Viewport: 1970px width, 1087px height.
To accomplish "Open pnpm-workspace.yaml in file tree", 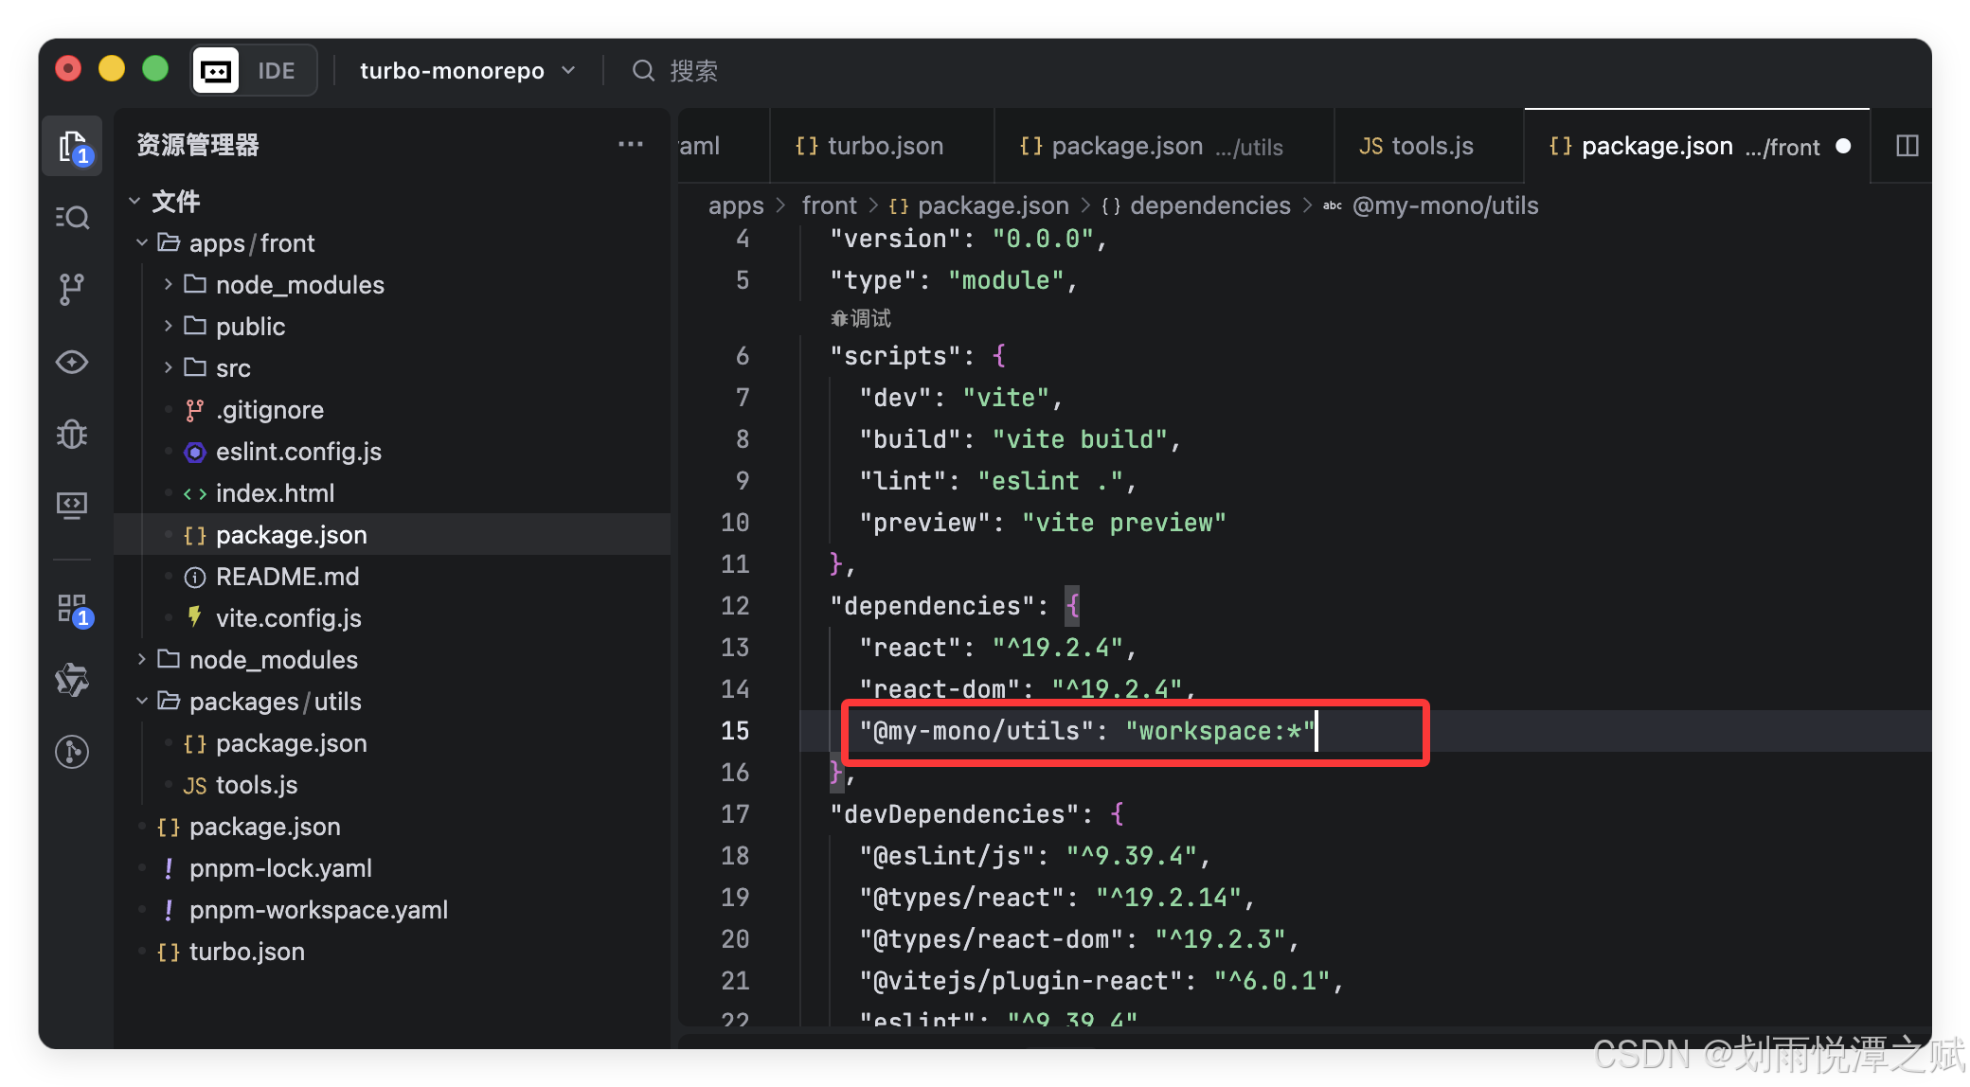I will (x=318, y=910).
